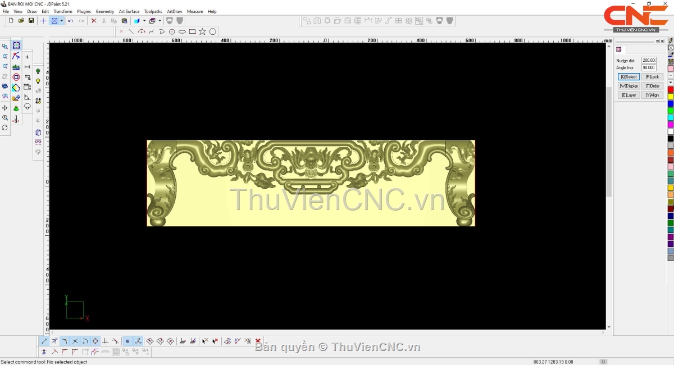Click the red X delete icon
This screenshot has height=365, width=674.
[94, 21]
